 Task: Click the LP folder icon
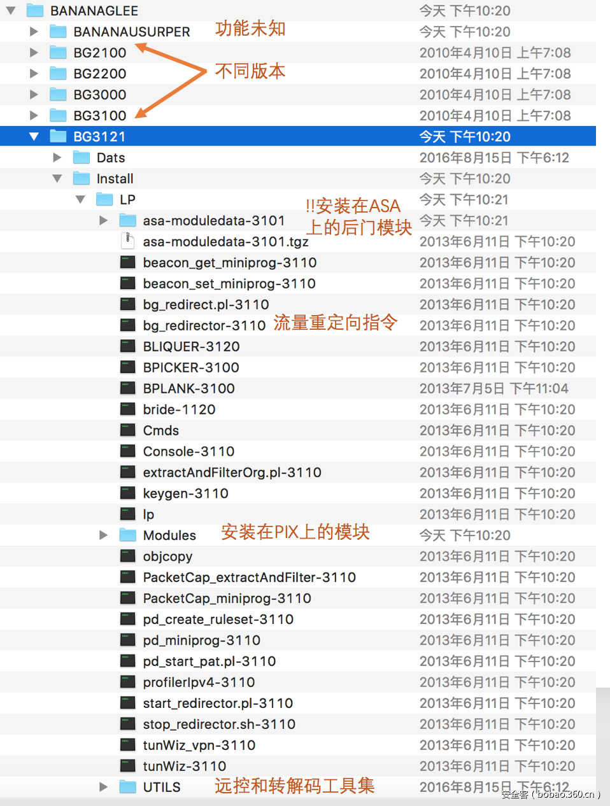[x=104, y=199]
